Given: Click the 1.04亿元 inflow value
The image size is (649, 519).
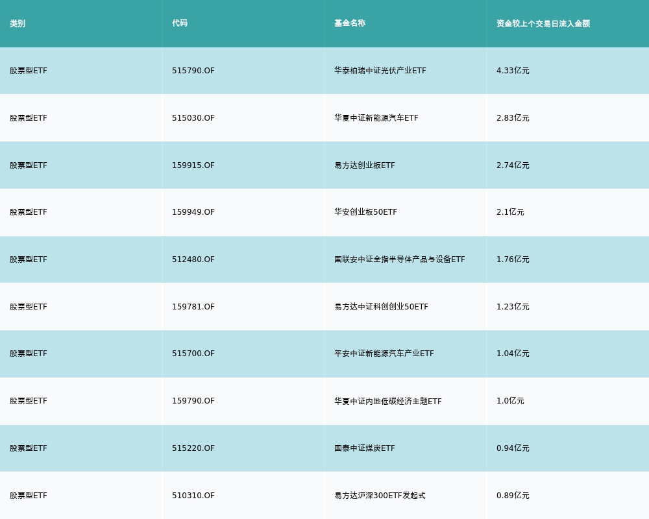Looking at the screenshot, I should pos(513,354).
